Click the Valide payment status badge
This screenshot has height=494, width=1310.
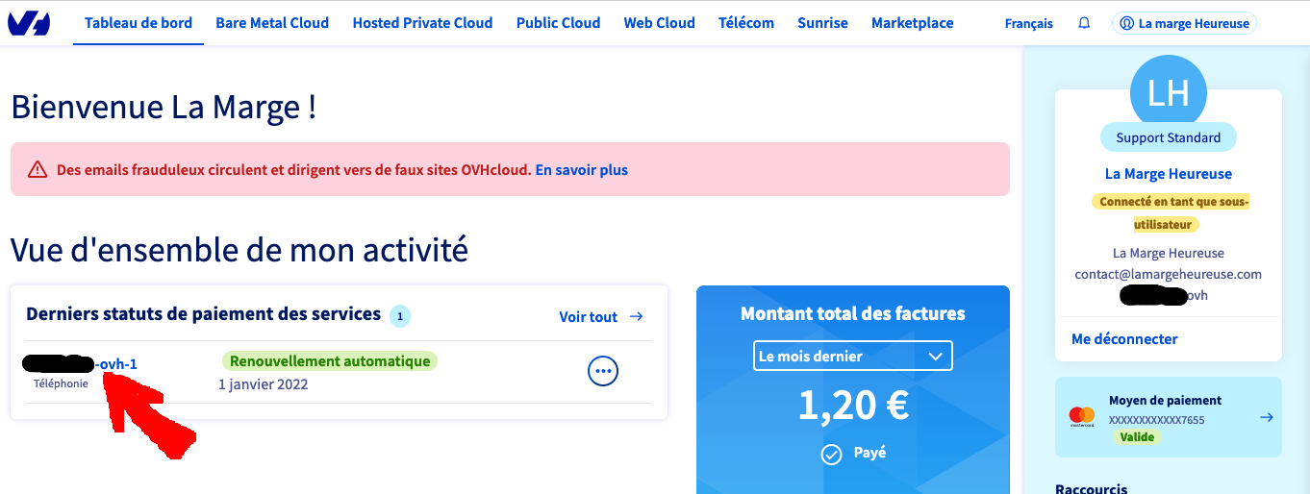(1137, 436)
